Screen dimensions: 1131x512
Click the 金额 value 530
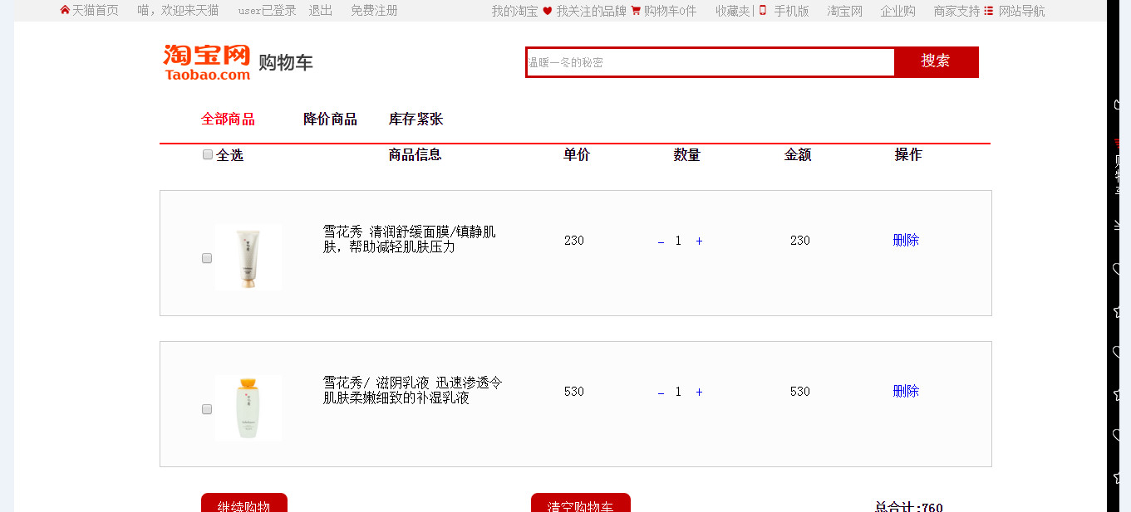(800, 392)
